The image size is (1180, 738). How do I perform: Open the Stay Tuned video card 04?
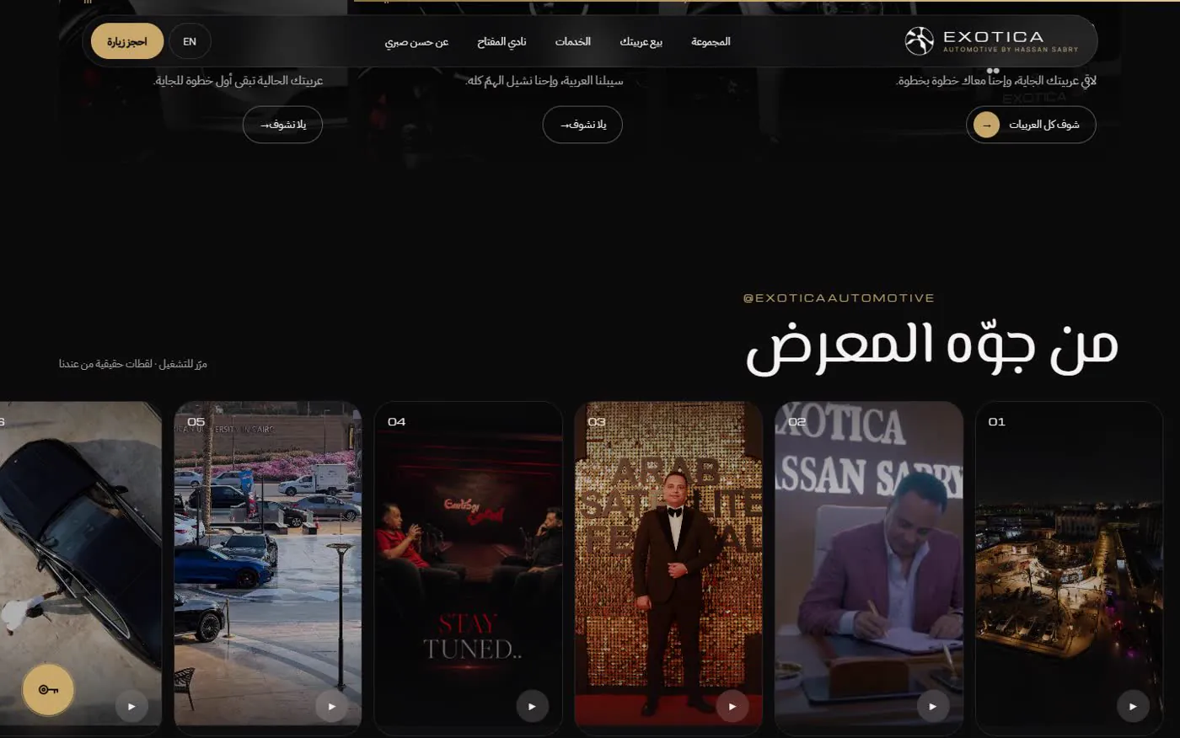click(x=468, y=569)
